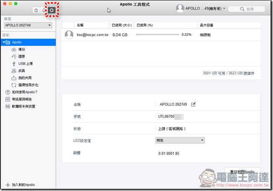Screen dimensions: 273x191
Task: Click the 3601 GB 可用 storage text
Action: pyautogui.click(x=228, y=73)
